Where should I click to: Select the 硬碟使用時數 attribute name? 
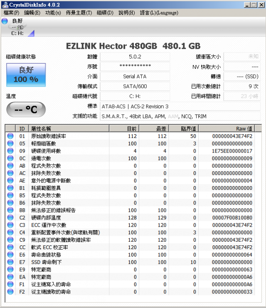[46, 151]
